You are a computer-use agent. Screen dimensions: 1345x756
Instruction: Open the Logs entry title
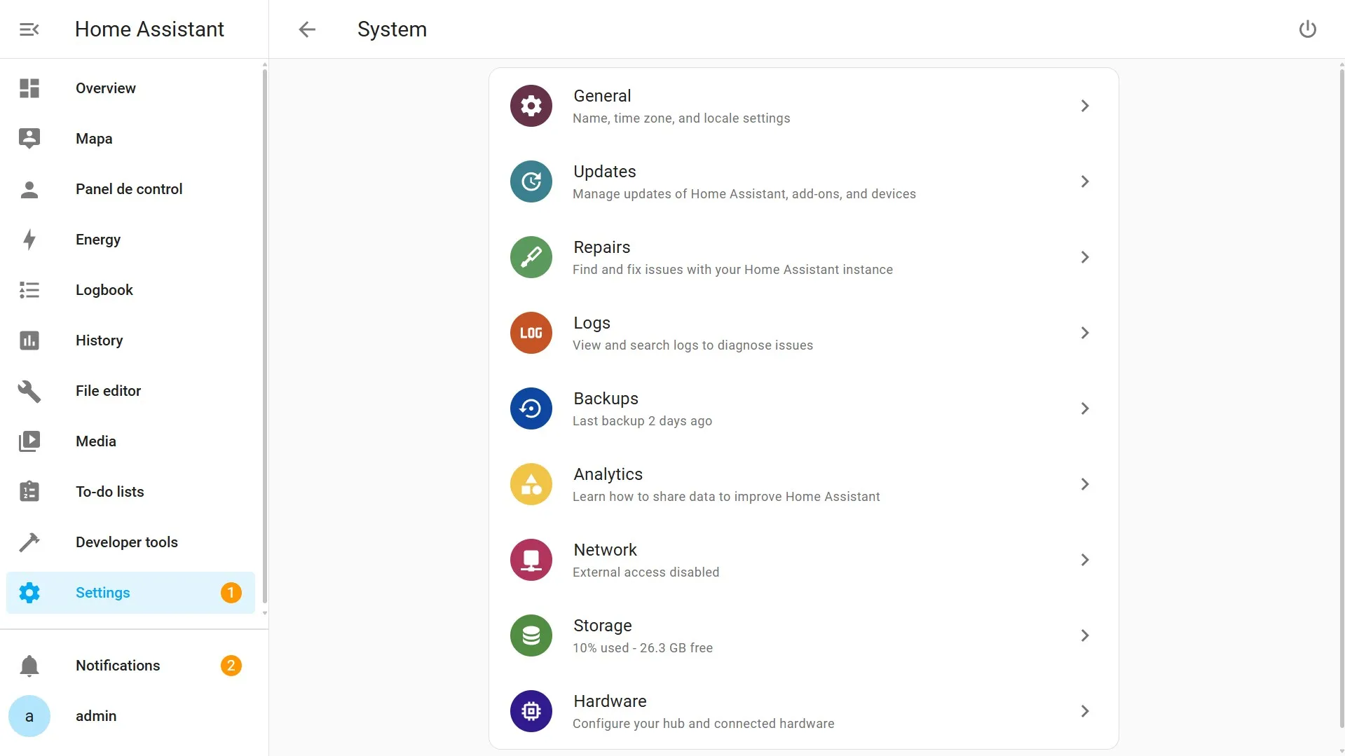[592, 323]
